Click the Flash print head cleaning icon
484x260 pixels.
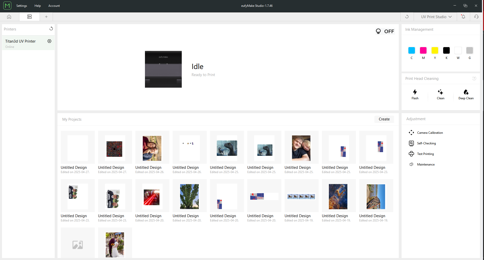pos(415,92)
